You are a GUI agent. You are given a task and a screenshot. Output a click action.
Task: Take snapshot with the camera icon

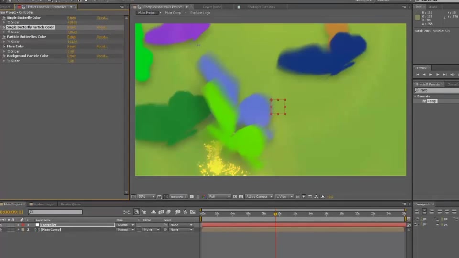point(192,197)
